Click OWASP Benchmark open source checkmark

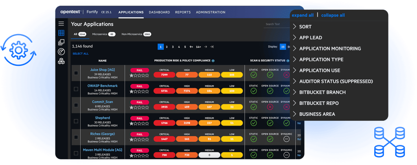click(270, 91)
